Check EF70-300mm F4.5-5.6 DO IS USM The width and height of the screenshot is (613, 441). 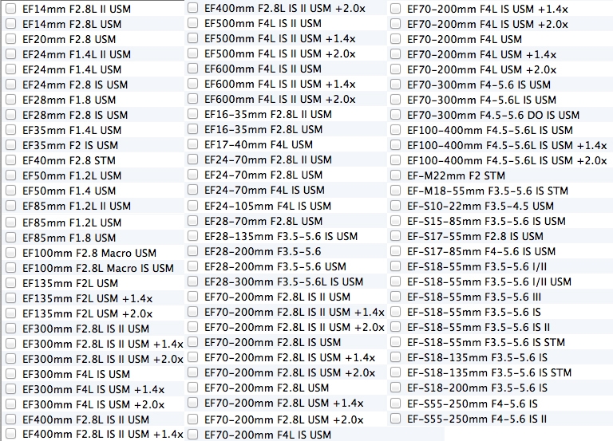[396, 115]
